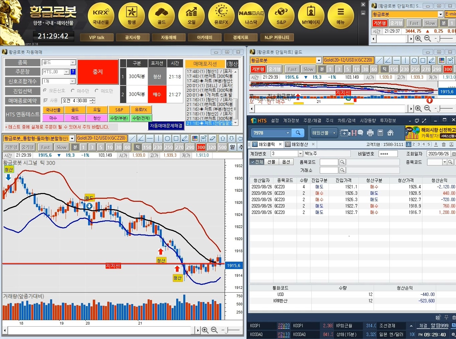Click the home icon in HTS toolbar

(x=390, y=133)
